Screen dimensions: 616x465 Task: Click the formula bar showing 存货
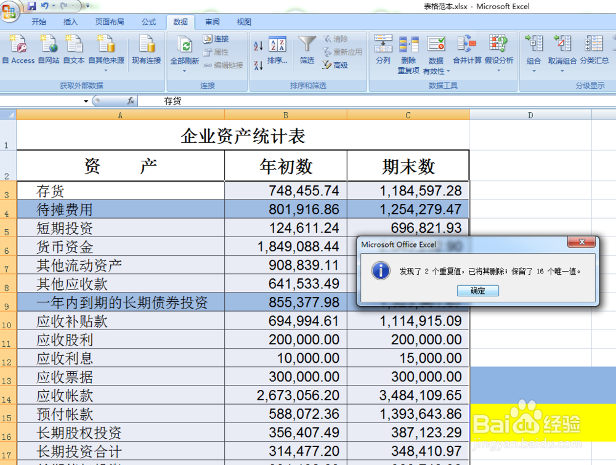click(x=376, y=101)
